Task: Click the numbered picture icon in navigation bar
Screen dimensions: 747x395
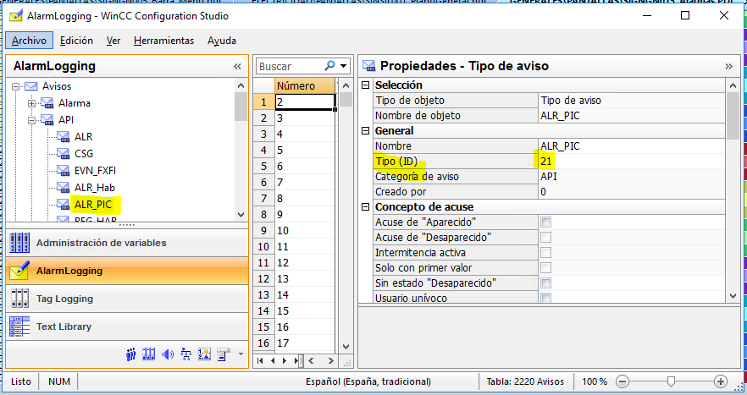Action: pyautogui.click(x=204, y=354)
